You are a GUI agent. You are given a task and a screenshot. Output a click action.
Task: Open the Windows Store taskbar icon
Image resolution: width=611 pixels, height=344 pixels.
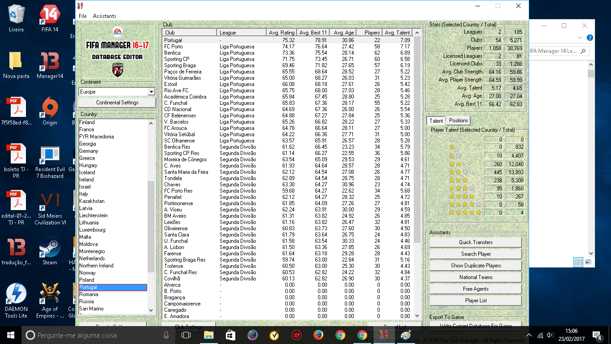click(230, 335)
